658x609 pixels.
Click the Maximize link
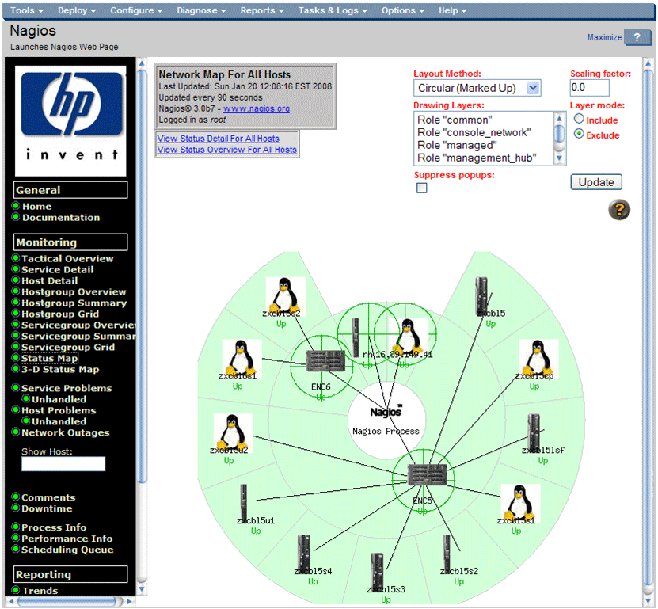(x=604, y=37)
